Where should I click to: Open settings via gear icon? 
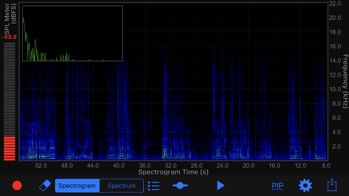point(305,185)
